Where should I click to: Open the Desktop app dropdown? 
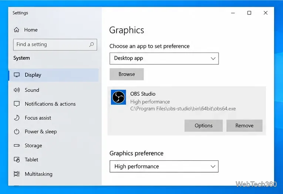[164, 58]
